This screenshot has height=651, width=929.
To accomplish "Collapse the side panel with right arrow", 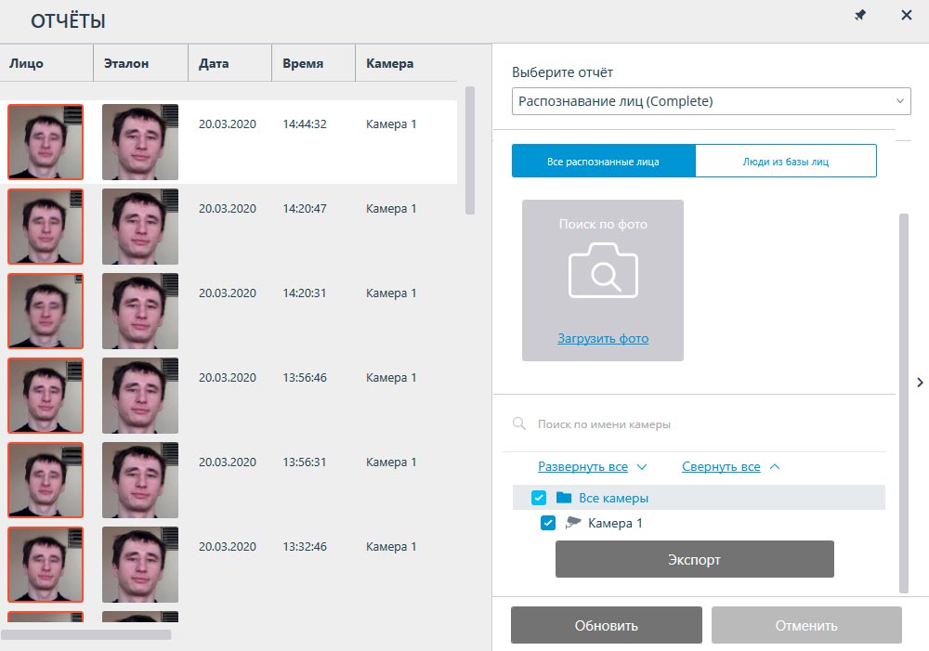I will [x=919, y=382].
